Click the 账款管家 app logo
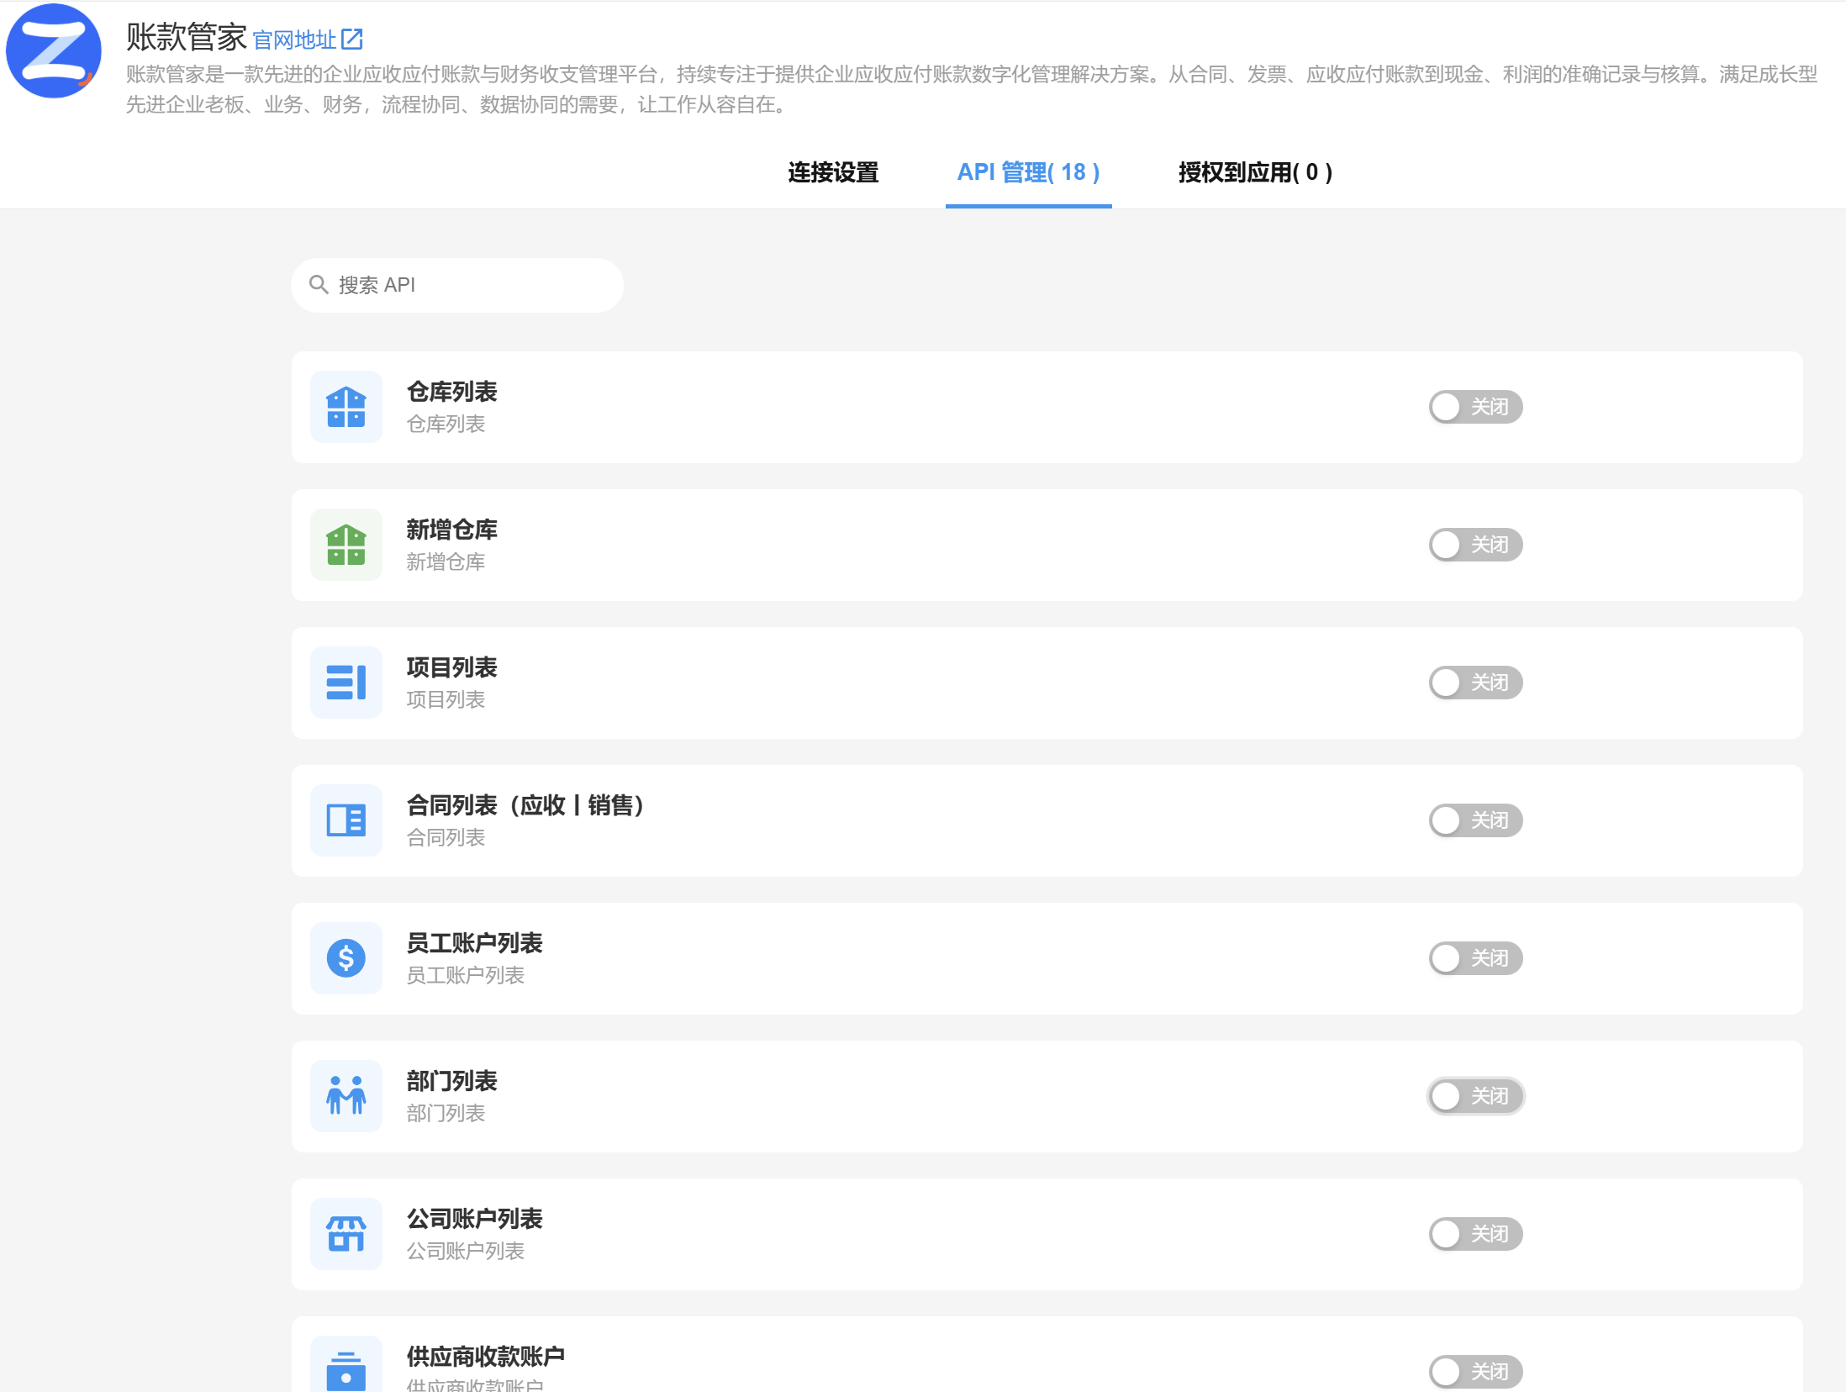1846x1392 pixels. [x=54, y=50]
